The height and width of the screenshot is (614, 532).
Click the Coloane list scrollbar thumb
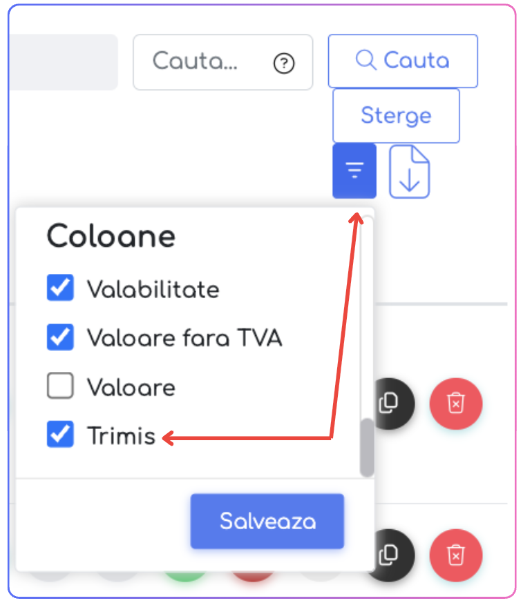click(x=367, y=446)
